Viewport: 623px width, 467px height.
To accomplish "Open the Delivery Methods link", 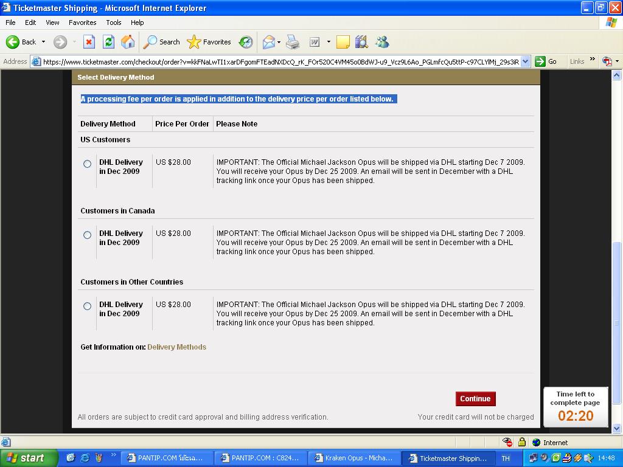I will pyautogui.click(x=177, y=347).
